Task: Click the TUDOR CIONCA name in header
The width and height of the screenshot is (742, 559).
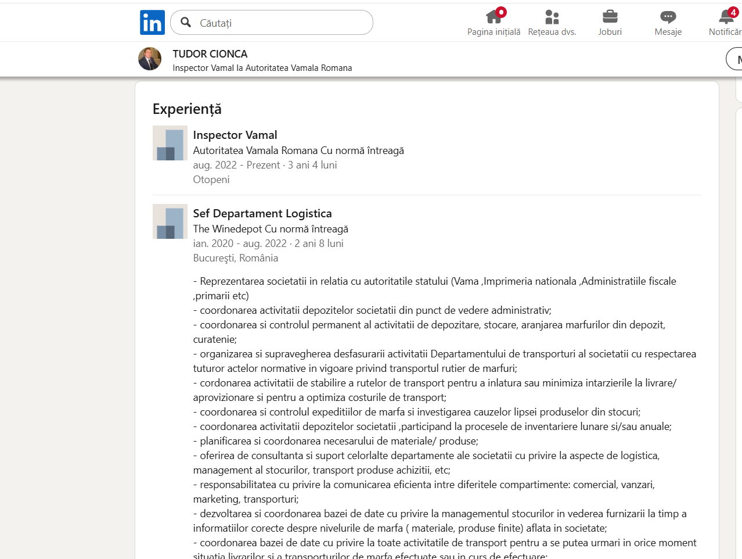Action: pos(210,54)
